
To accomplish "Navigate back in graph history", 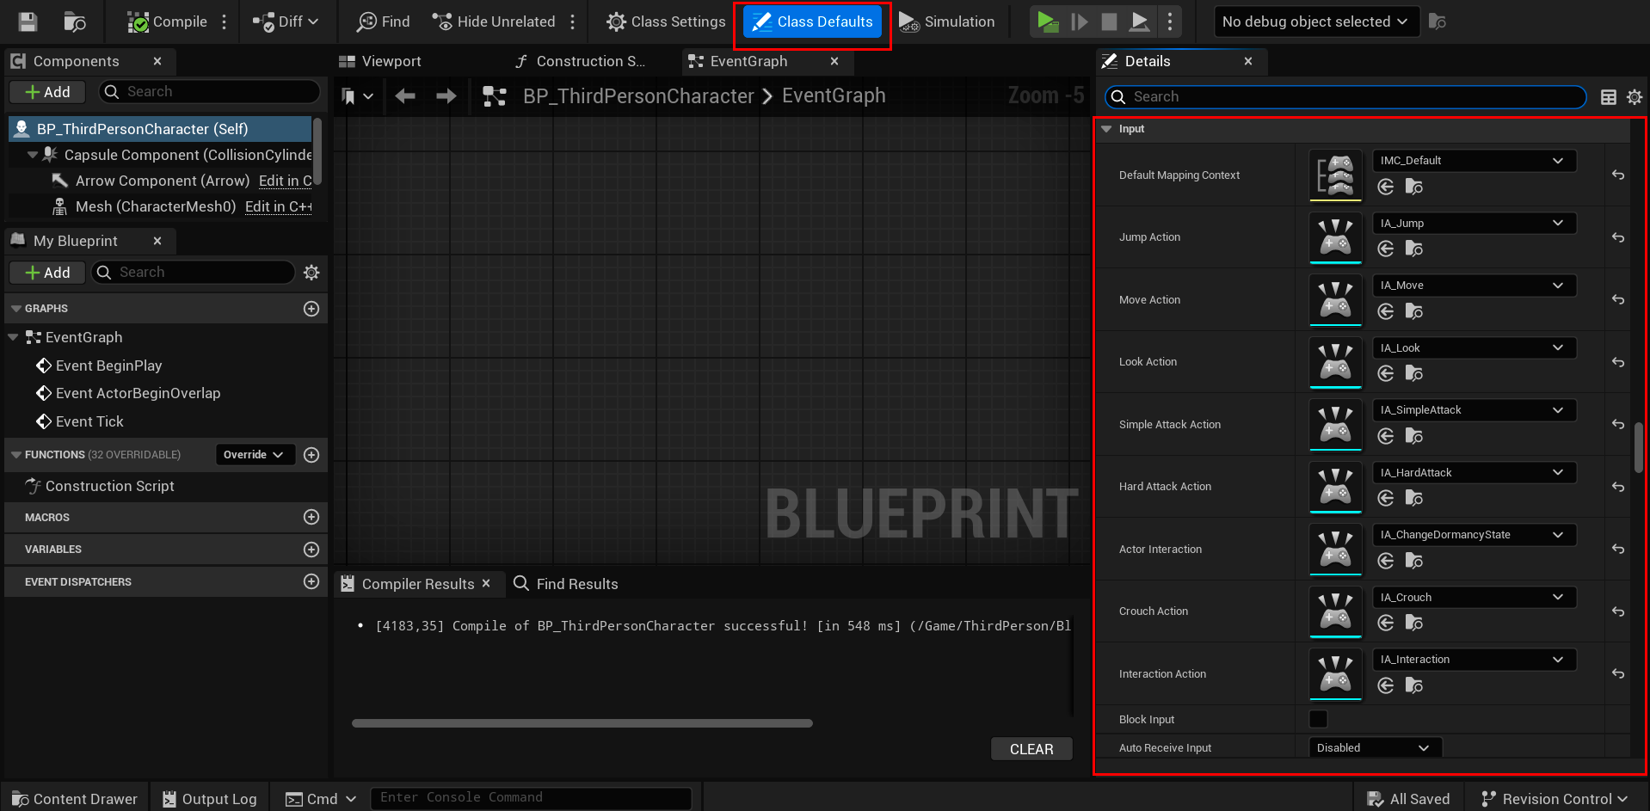I will (405, 96).
